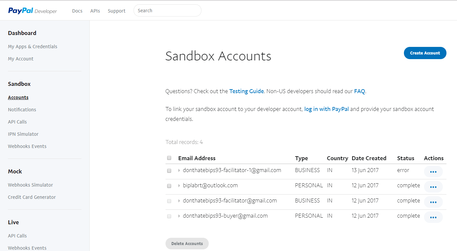Check the donthatebips93-facilitator@gmail.com row checkbox

(169, 201)
